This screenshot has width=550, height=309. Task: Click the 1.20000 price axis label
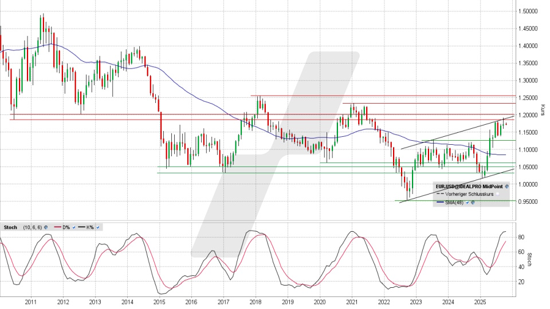pos(527,115)
